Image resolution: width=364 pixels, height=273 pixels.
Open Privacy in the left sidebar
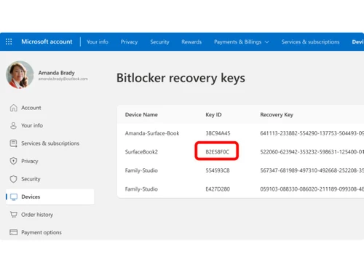[30, 161]
